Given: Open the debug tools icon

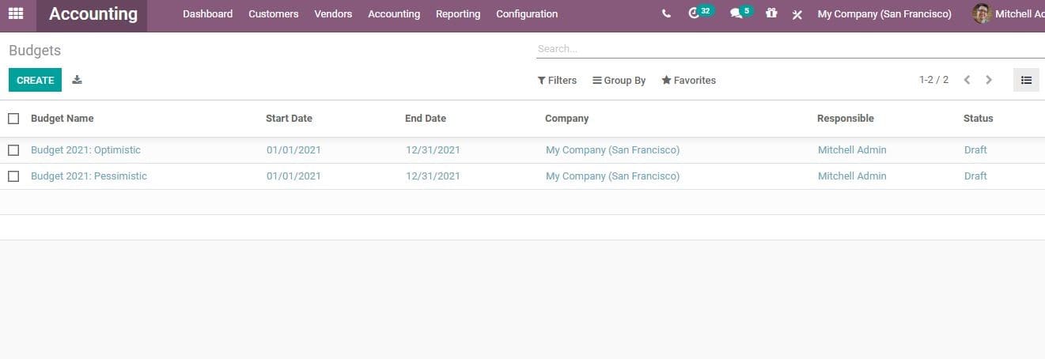Looking at the screenshot, I should [x=797, y=14].
